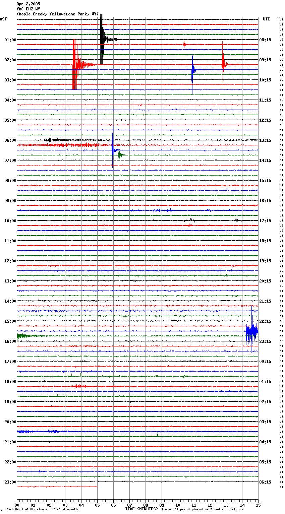Click the date label Apr 2,2005
Viewport: 285px width, 514px height.
28,4
